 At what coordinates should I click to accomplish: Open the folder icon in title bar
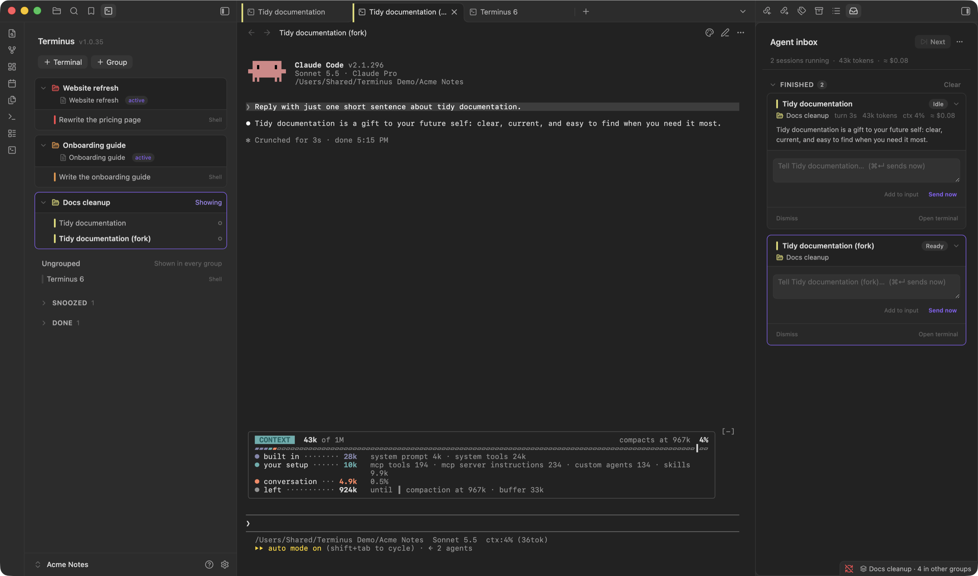(x=57, y=11)
